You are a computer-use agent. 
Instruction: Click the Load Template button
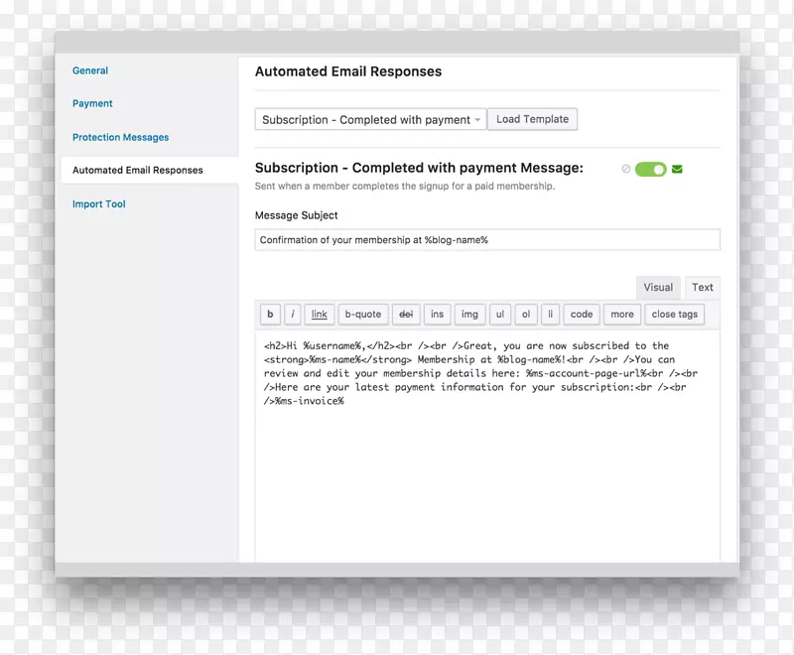(x=532, y=119)
